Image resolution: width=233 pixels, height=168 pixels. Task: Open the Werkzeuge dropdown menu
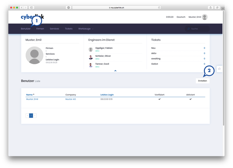86,29
